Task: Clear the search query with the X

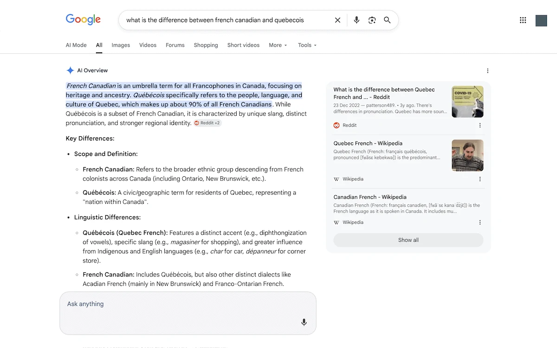Action: pos(337,20)
